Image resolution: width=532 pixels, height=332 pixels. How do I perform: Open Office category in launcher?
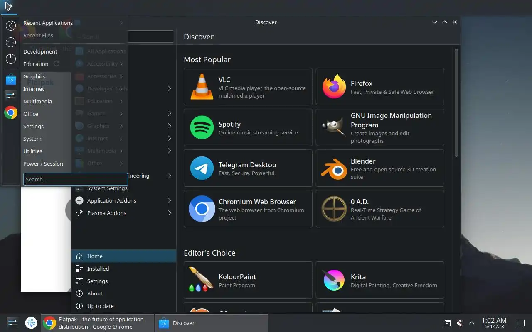pos(31,114)
